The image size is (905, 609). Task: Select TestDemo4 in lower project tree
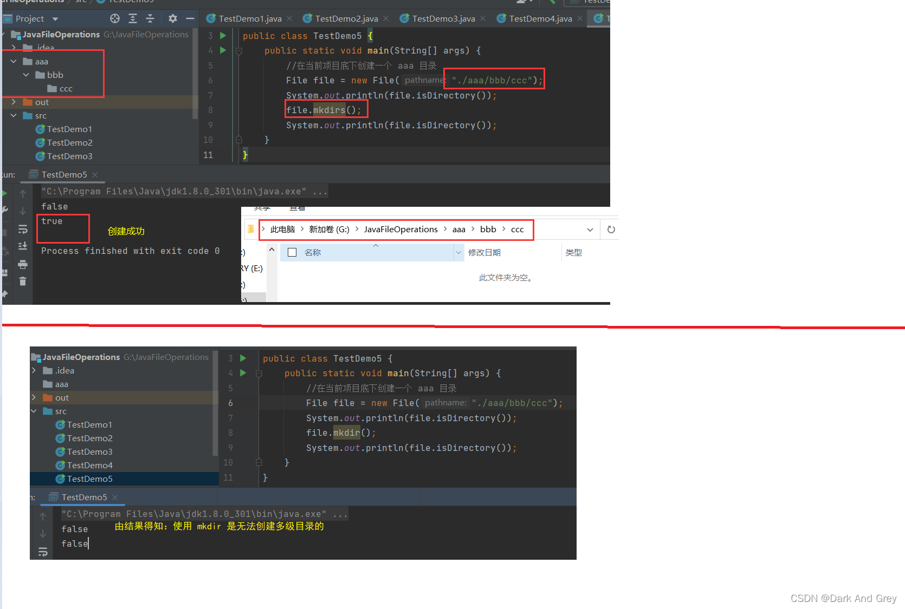[84, 466]
